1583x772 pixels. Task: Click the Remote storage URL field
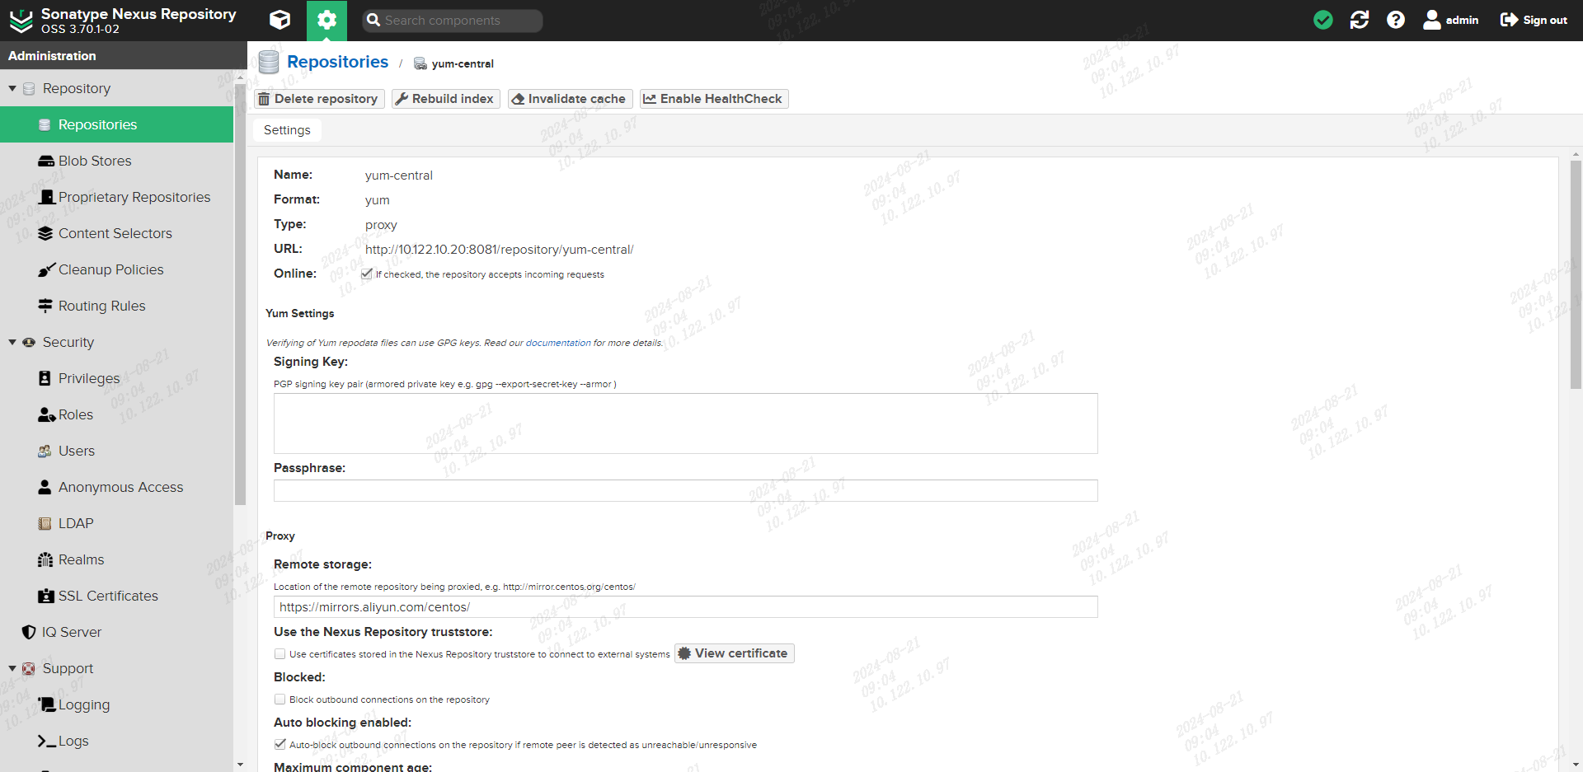point(685,606)
